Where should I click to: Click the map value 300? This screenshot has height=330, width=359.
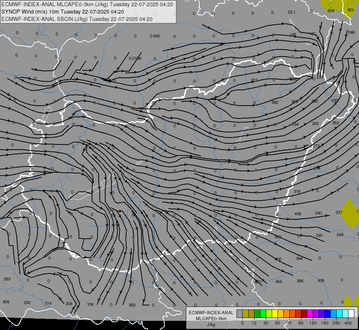pos(132,305)
